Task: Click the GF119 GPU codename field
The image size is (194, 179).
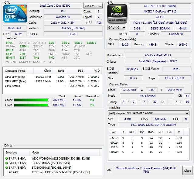Action: (x=160, y=17)
